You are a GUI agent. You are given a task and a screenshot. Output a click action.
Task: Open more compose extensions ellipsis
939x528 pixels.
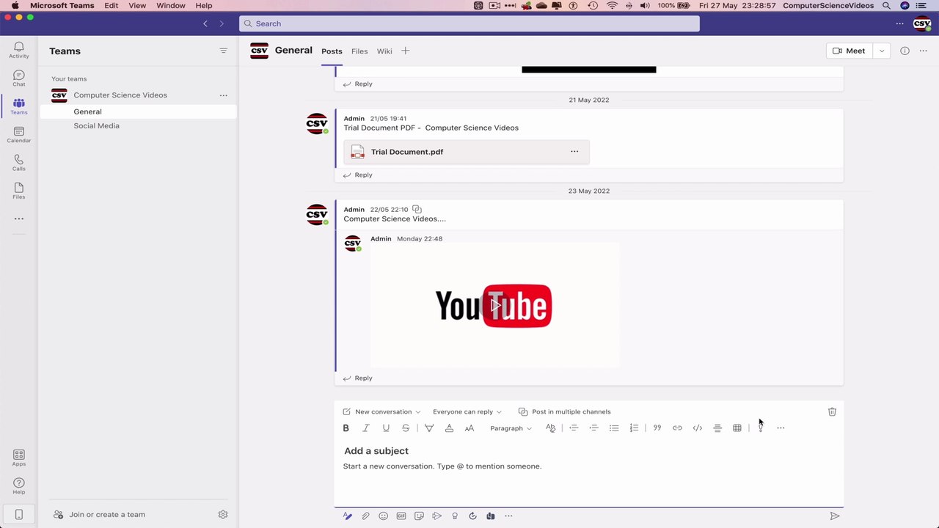pyautogui.click(x=508, y=516)
